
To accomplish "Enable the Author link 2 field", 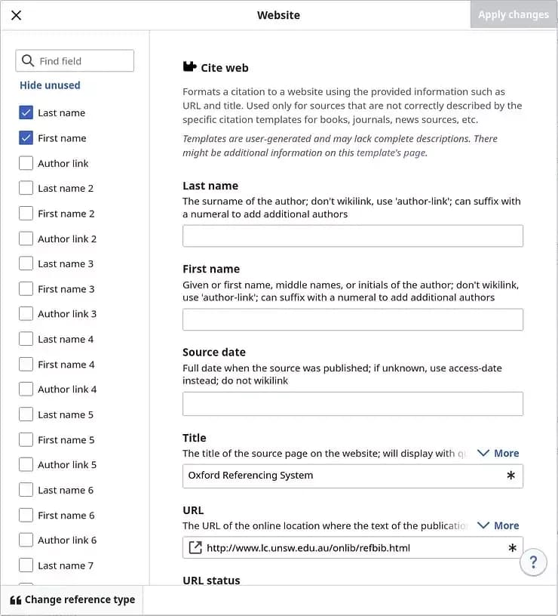I will click(x=26, y=239).
